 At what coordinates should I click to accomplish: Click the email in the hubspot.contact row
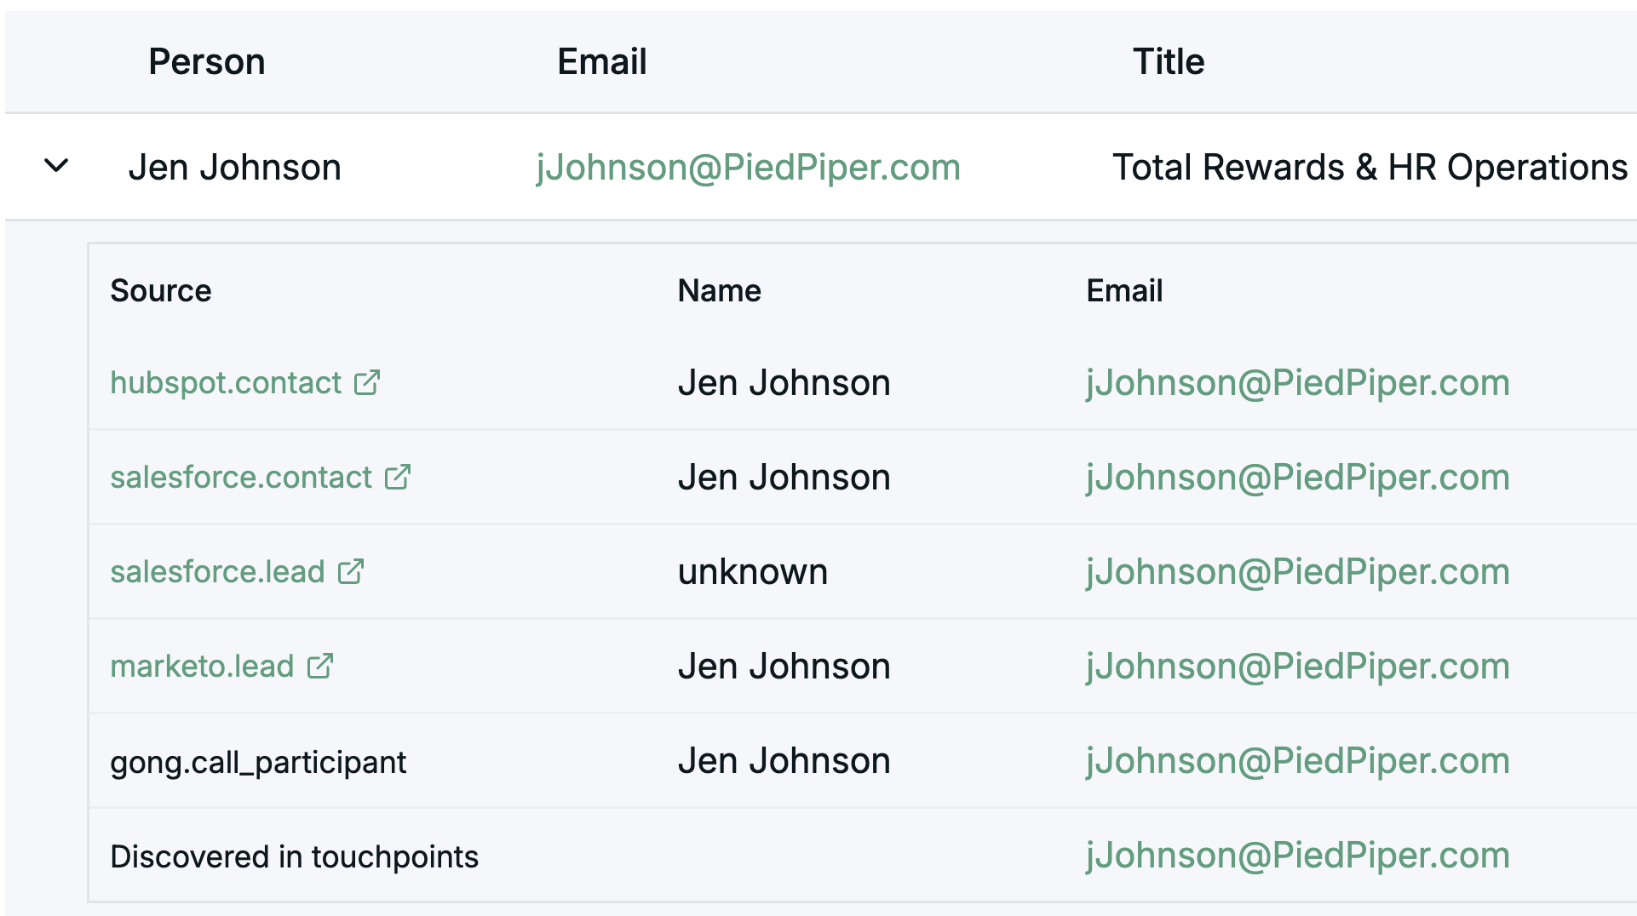pyautogui.click(x=1297, y=383)
